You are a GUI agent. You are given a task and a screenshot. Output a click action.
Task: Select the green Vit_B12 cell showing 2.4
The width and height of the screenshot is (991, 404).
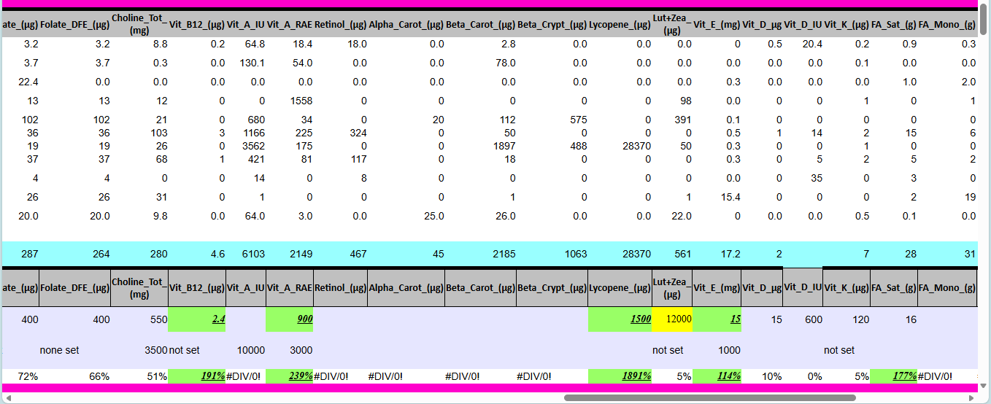pyautogui.click(x=197, y=319)
